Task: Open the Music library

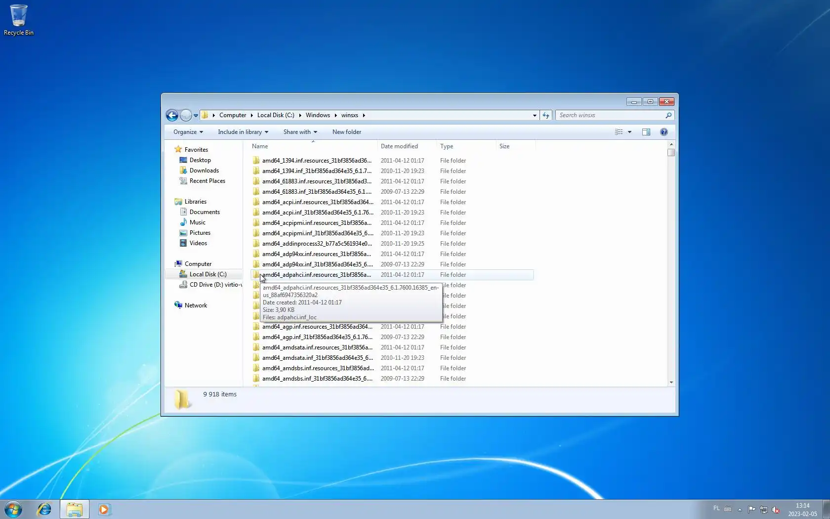Action: (197, 222)
